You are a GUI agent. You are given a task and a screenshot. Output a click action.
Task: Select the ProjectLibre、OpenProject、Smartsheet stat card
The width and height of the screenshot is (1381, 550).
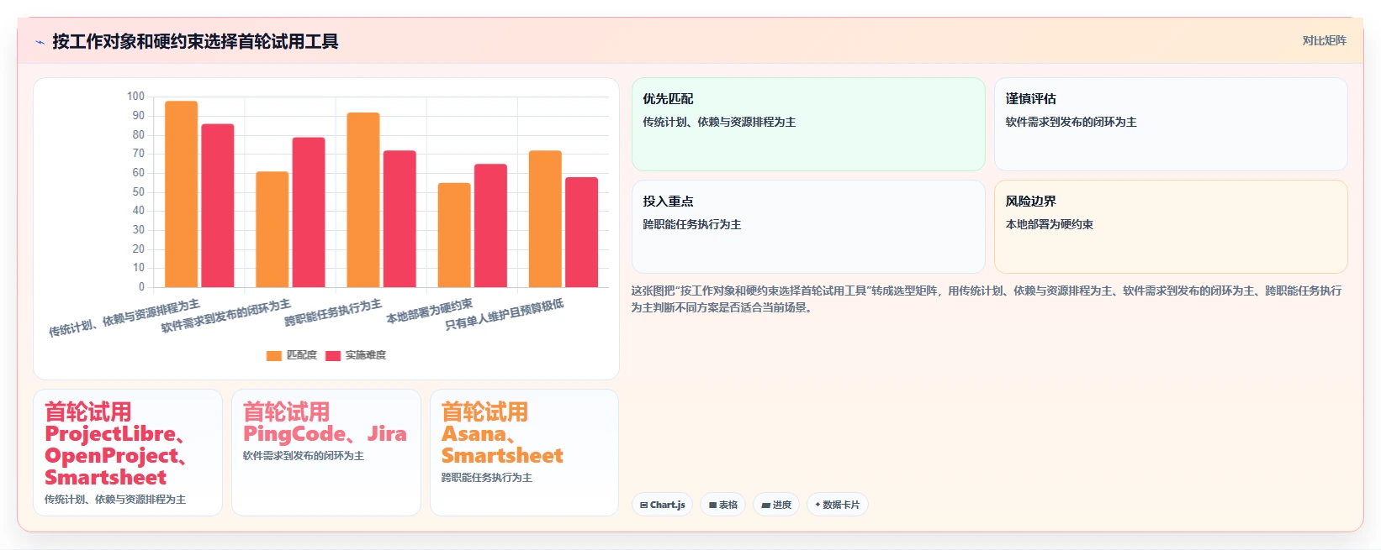(128, 453)
